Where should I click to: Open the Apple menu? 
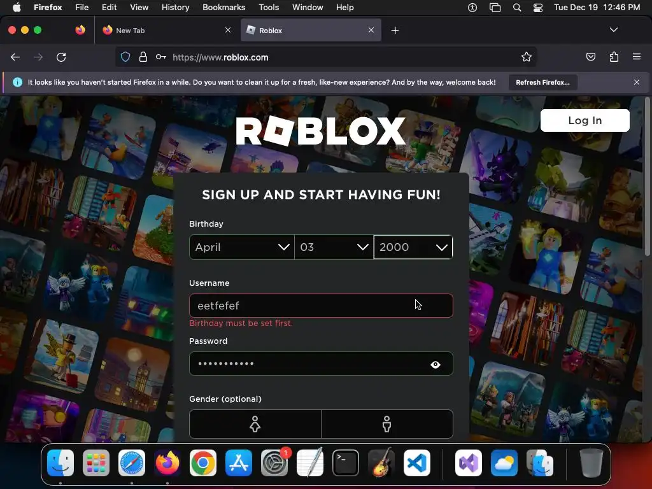17,8
